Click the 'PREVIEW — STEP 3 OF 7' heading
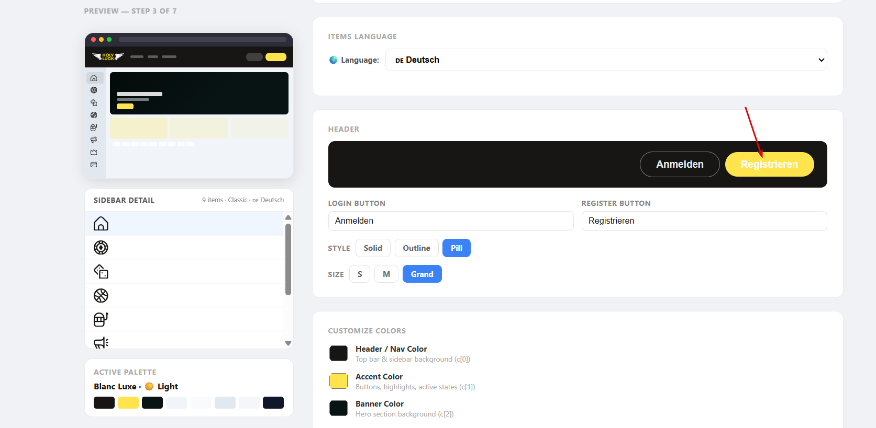This screenshot has height=428, width=876. (x=130, y=11)
